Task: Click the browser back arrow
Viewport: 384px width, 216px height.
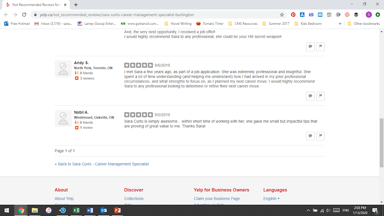Action: 6,15
